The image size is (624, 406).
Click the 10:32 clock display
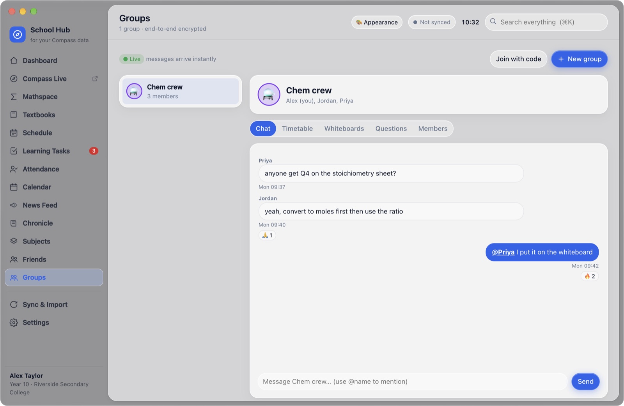tap(470, 22)
